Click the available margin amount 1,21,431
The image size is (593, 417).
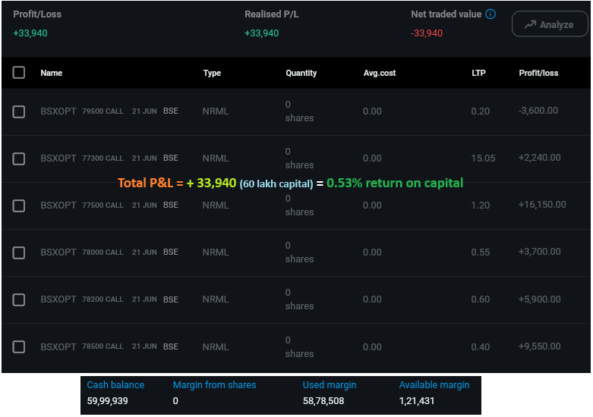point(417,401)
